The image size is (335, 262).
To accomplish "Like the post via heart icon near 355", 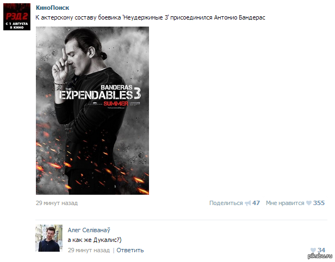I will [309, 203].
